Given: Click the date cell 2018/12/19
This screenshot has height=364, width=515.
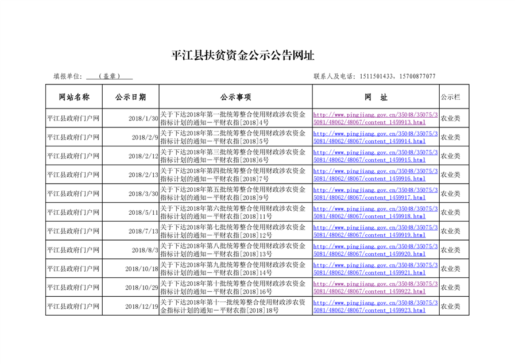Looking at the screenshot, I should click(142, 307).
